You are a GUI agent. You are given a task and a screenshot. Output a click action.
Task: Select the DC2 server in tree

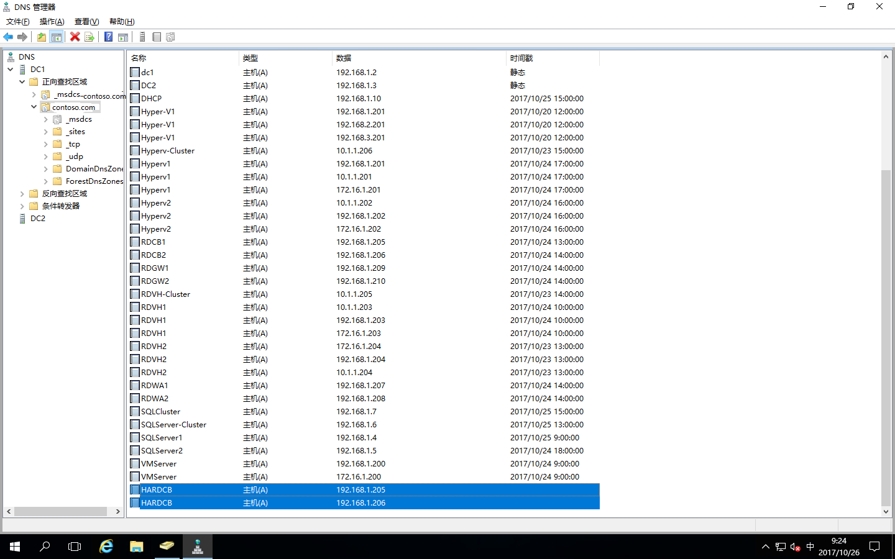click(38, 219)
